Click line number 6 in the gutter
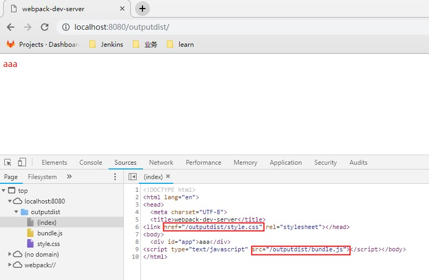 (137, 227)
